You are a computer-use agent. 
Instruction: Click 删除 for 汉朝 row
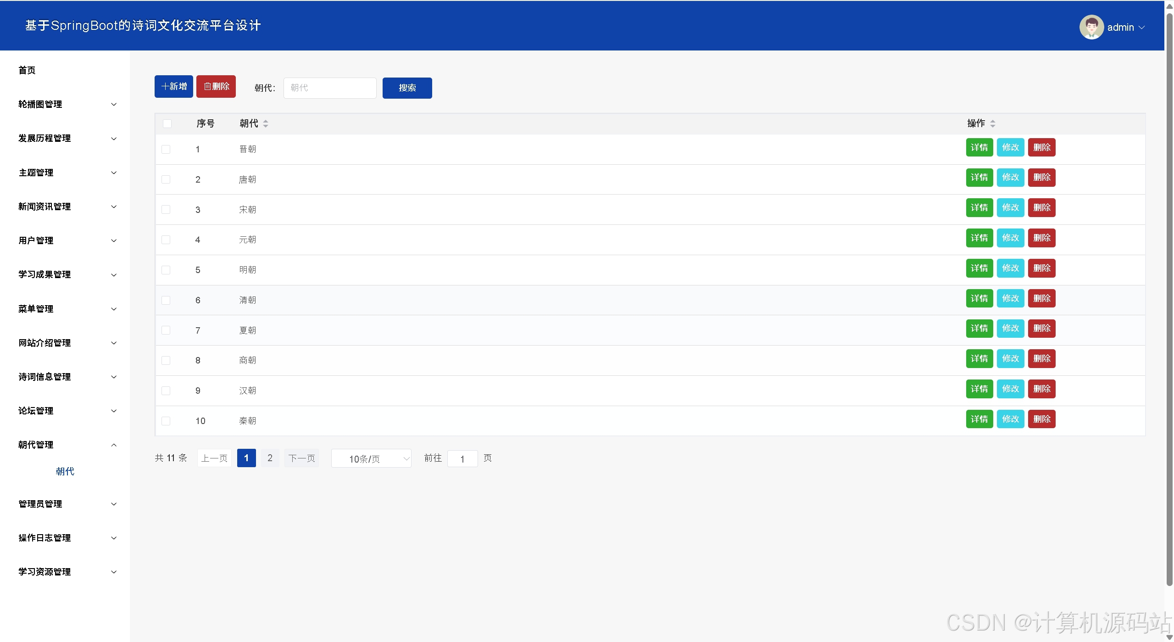click(1041, 389)
